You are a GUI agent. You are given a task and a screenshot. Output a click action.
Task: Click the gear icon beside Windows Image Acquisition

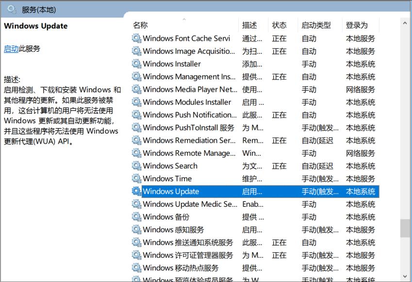click(x=137, y=51)
